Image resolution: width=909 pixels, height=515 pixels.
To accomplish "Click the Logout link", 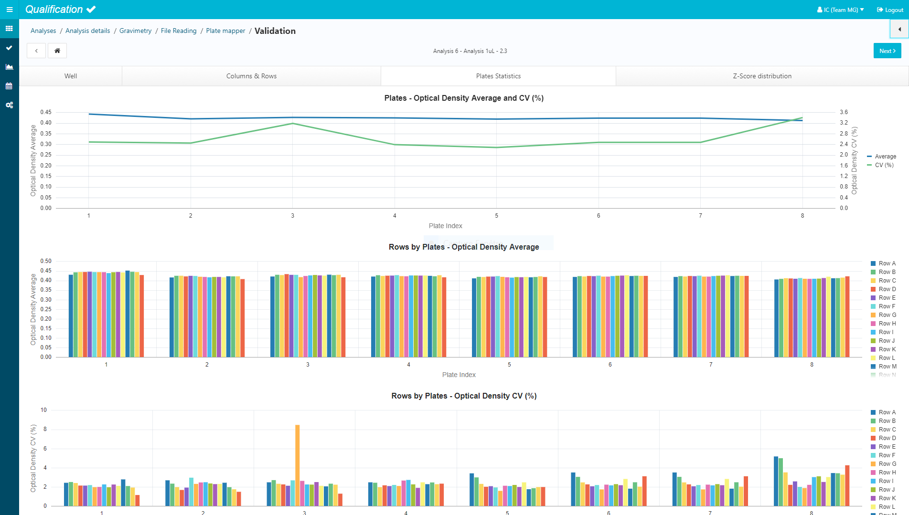I will pyautogui.click(x=890, y=10).
